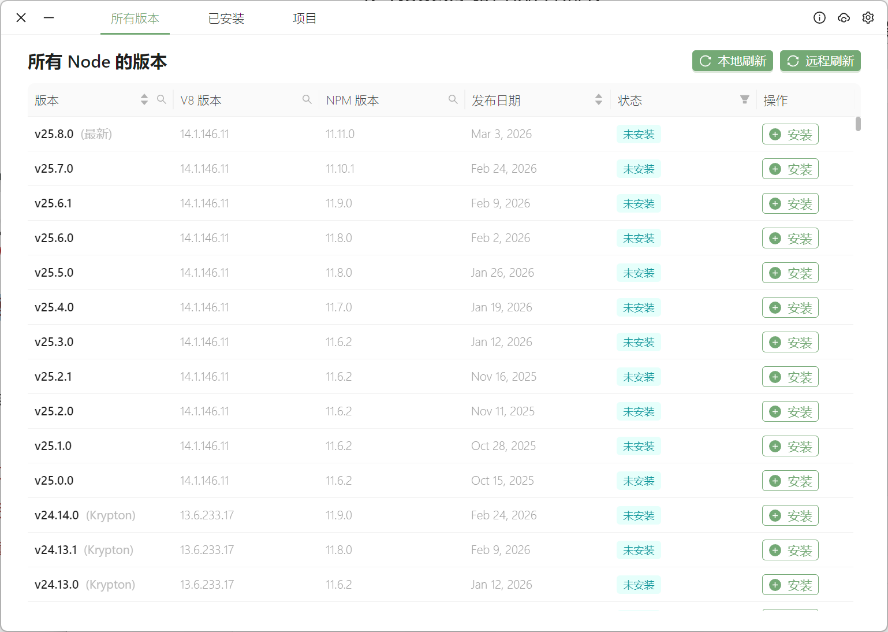Viewport: 888px width, 632px height.
Task: Click 安装 button for v25.6.0
Action: pos(790,238)
